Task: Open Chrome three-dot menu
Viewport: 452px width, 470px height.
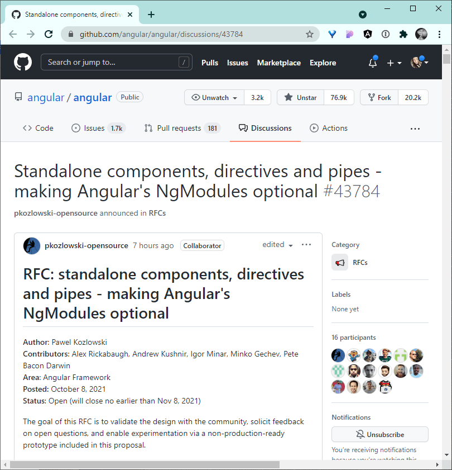Action: pos(439,34)
